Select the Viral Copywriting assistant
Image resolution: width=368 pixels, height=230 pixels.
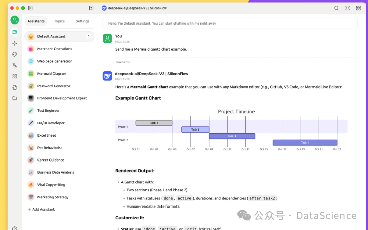59,185
